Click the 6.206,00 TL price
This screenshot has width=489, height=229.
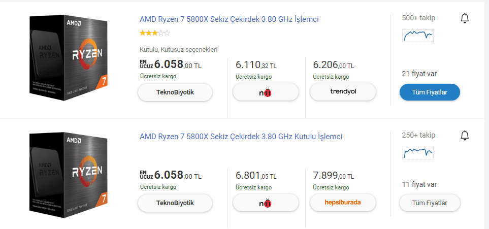[x=334, y=65]
